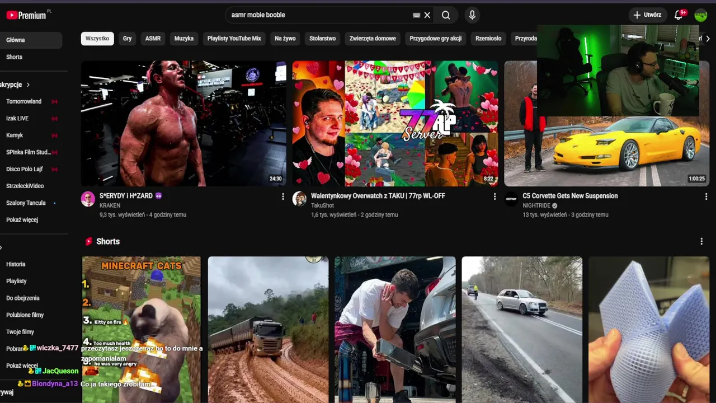Select the Zwierzęta domowe filter chip
The image size is (716, 403).
(373, 39)
